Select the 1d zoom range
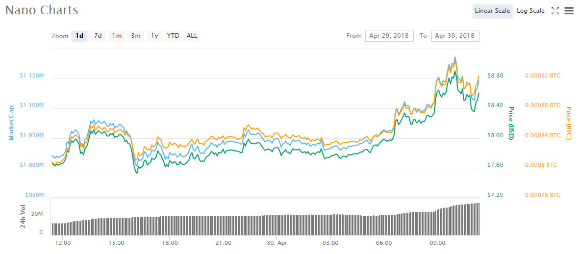 [x=79, y=36]
